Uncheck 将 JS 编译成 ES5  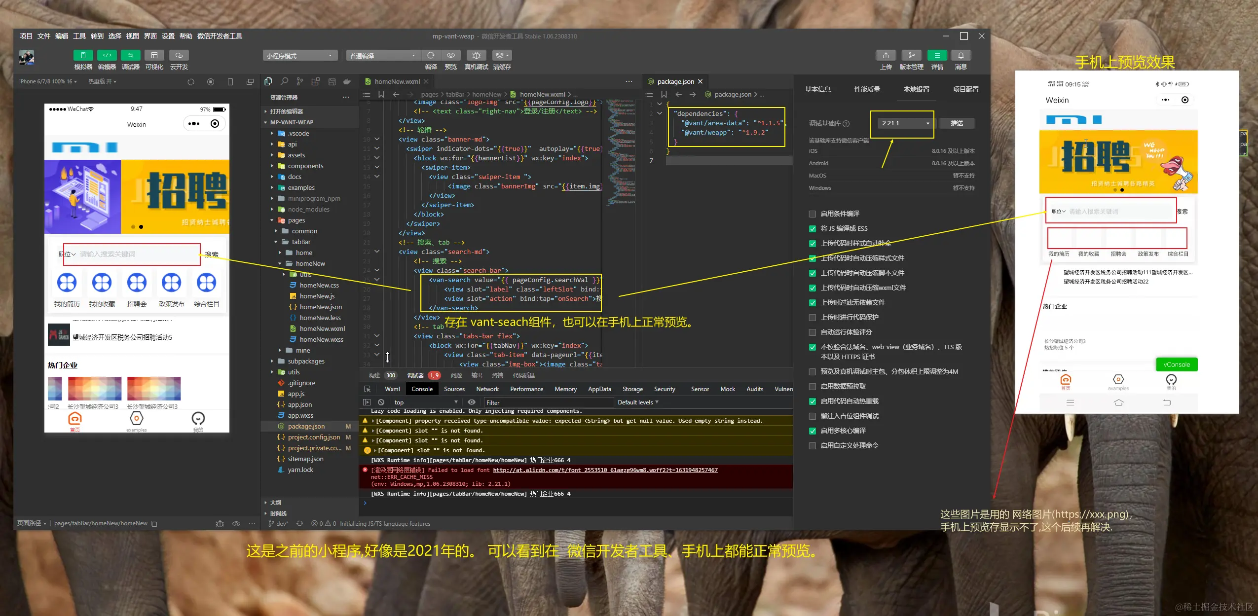pyautogui.click(x=812, y=228)
